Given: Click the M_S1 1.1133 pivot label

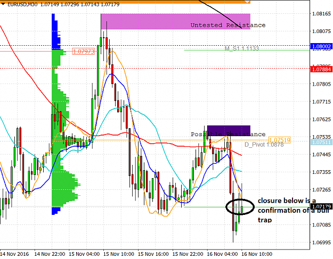Looking at the screenshot, I should coord(242,48).
